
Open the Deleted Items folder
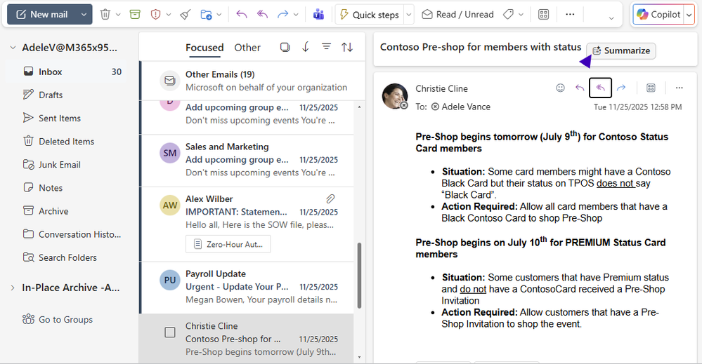(x=66, y=141)
